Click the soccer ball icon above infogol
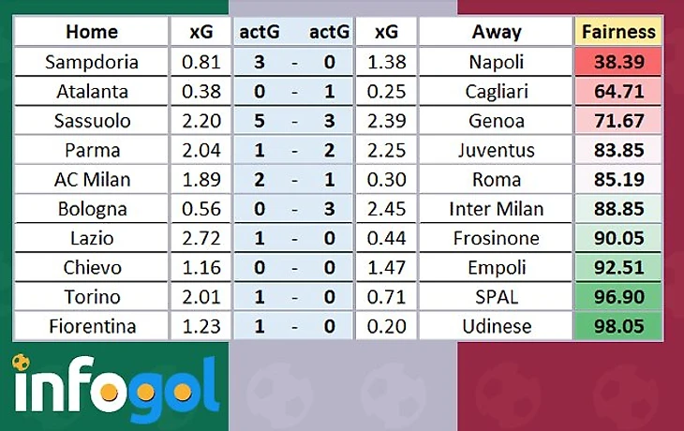This screenshot has width=684, height=431. click(21, 363)
